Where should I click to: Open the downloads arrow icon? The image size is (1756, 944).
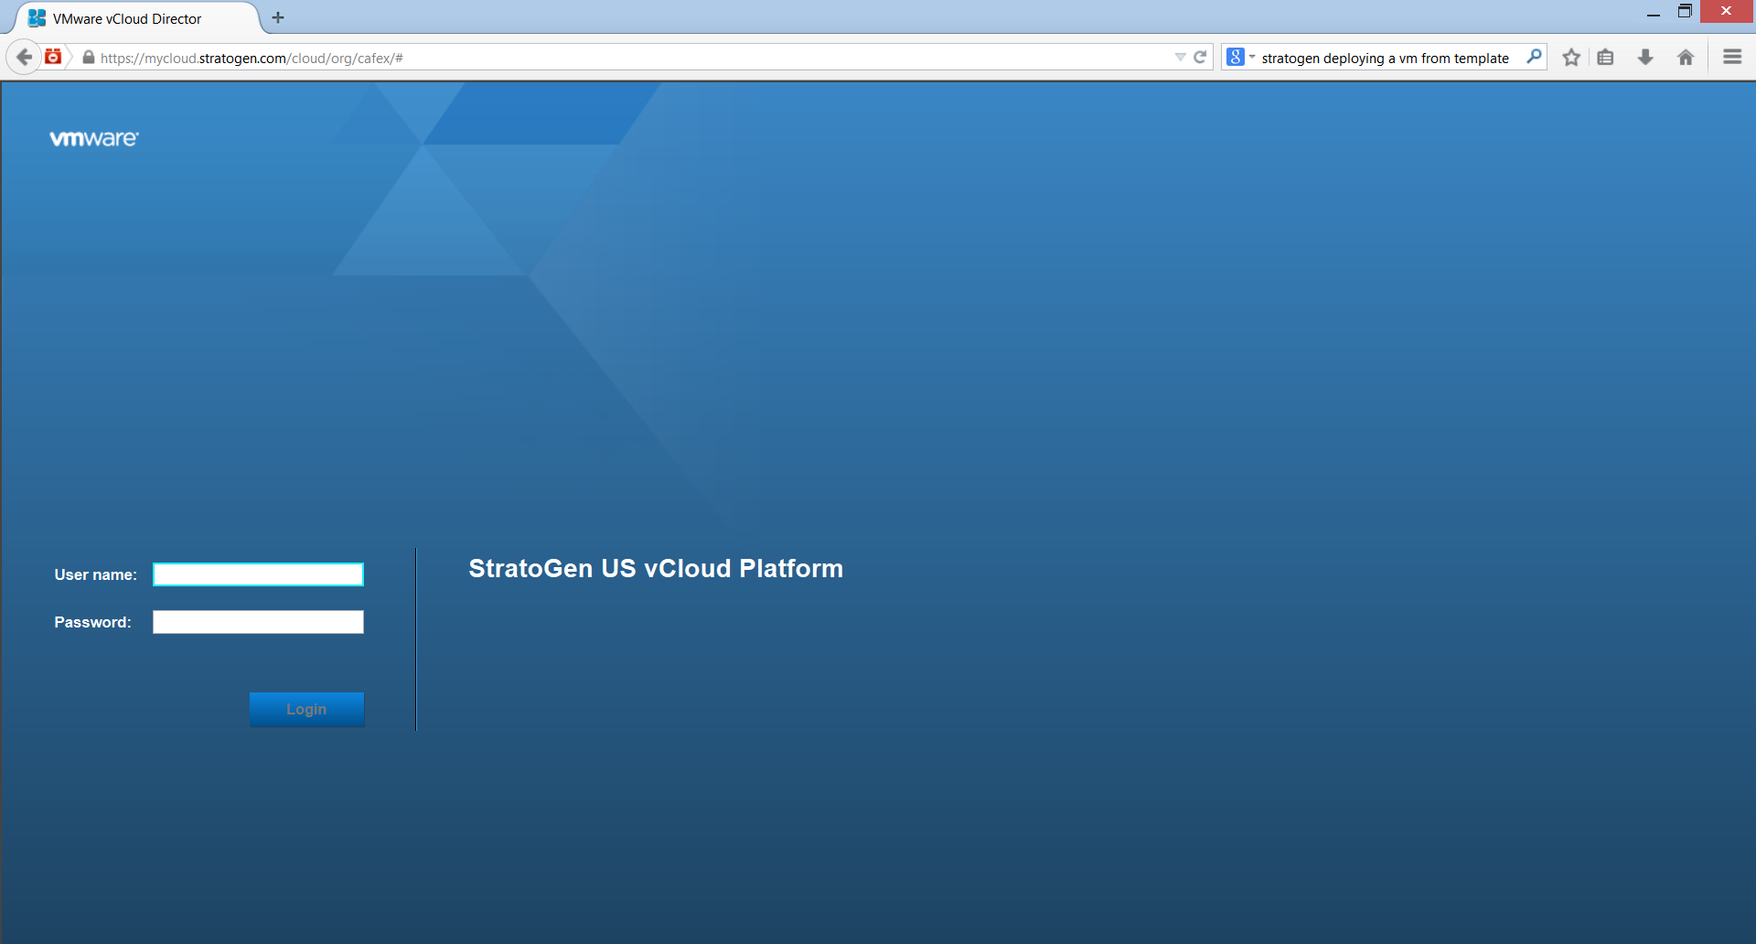[1645, 57]
